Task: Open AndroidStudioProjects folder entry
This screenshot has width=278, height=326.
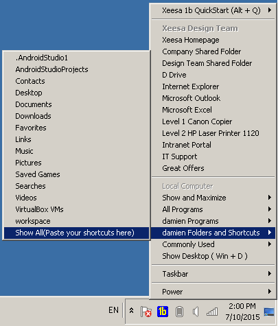Action: [76, 69]
